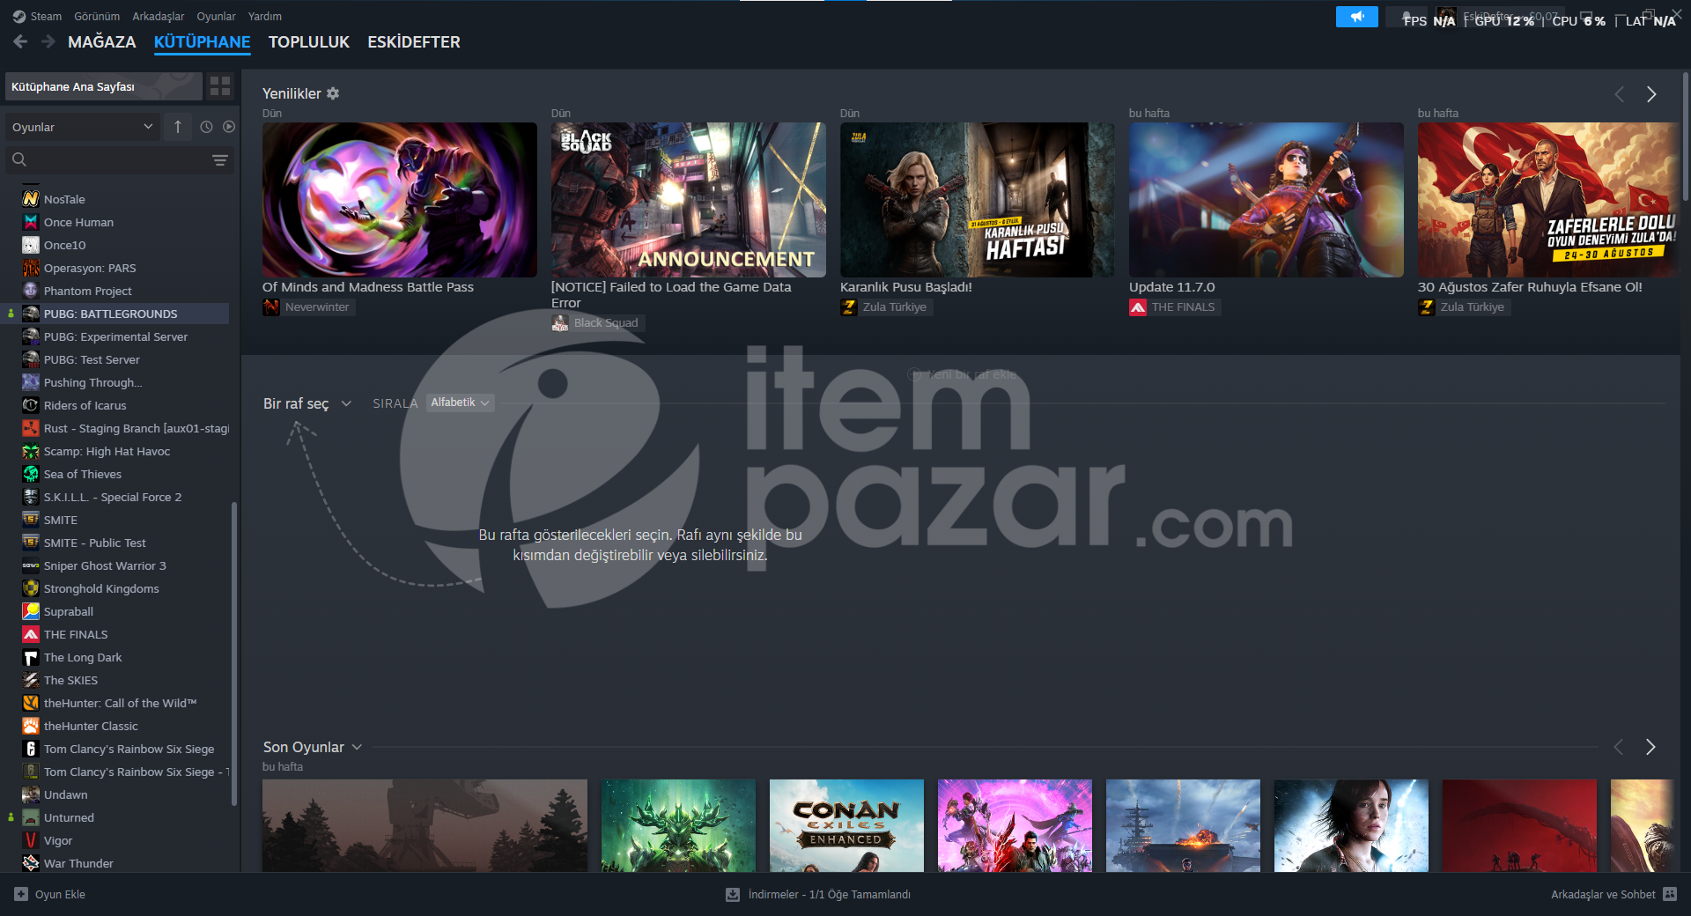This screenshot has height=916, width=1691.
Task: Open the Black Squad announcement thumbnail
Action: [689, 200]
